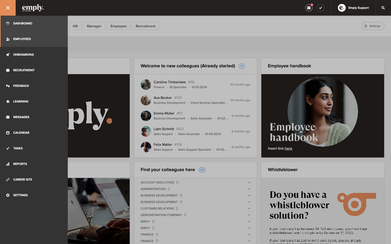Open Onboarding from the sidebar

click(x=34, y=55)
